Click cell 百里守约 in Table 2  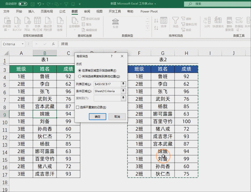(163, 121)
